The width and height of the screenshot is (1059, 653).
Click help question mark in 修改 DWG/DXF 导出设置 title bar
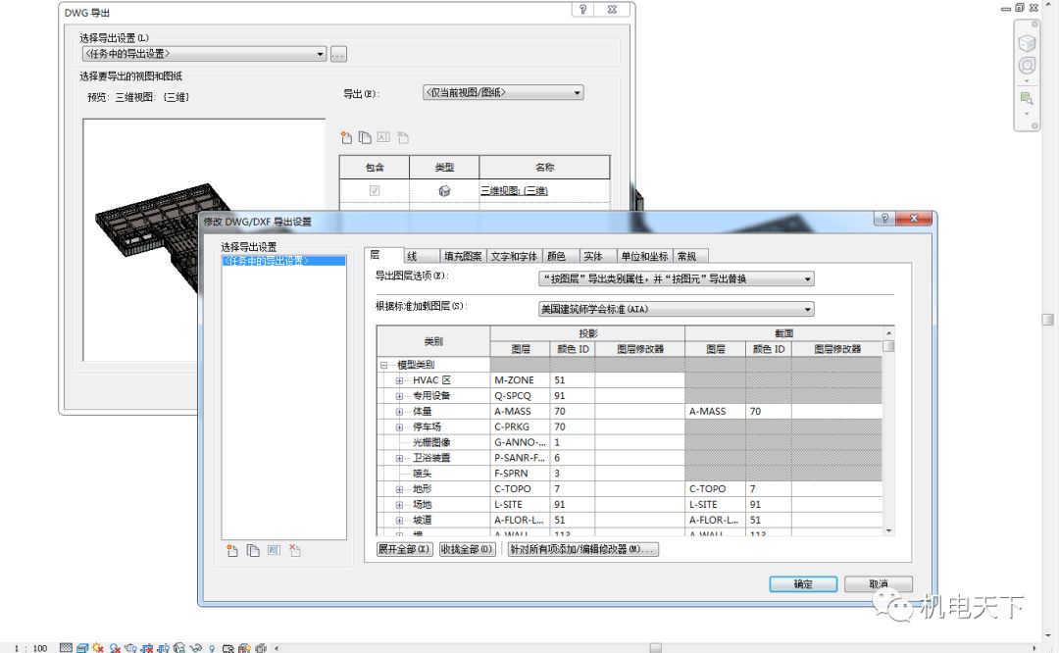pyautogui.click(x=884, y=218)
